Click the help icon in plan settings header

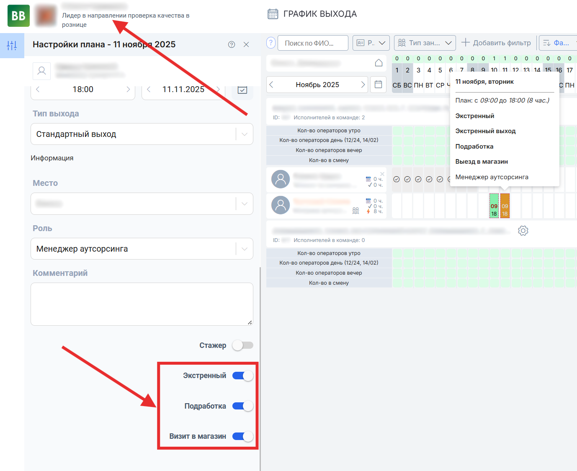(x=232, y=44)
